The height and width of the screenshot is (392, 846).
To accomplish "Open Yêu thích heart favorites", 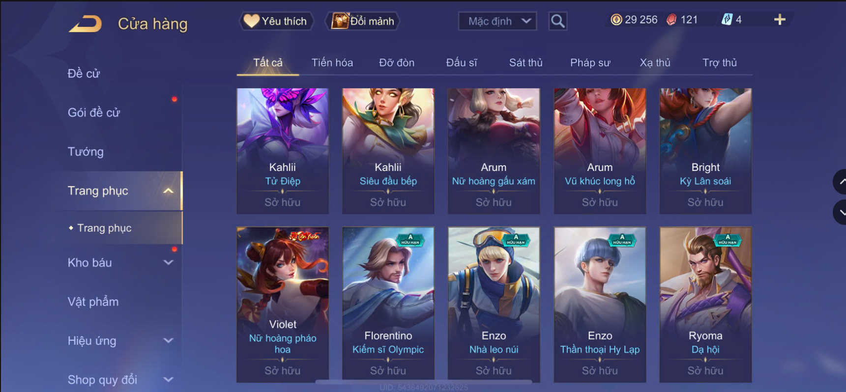I will point(276,21).
